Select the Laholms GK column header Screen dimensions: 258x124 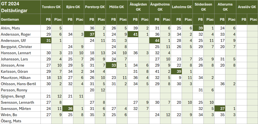[182, 7]
